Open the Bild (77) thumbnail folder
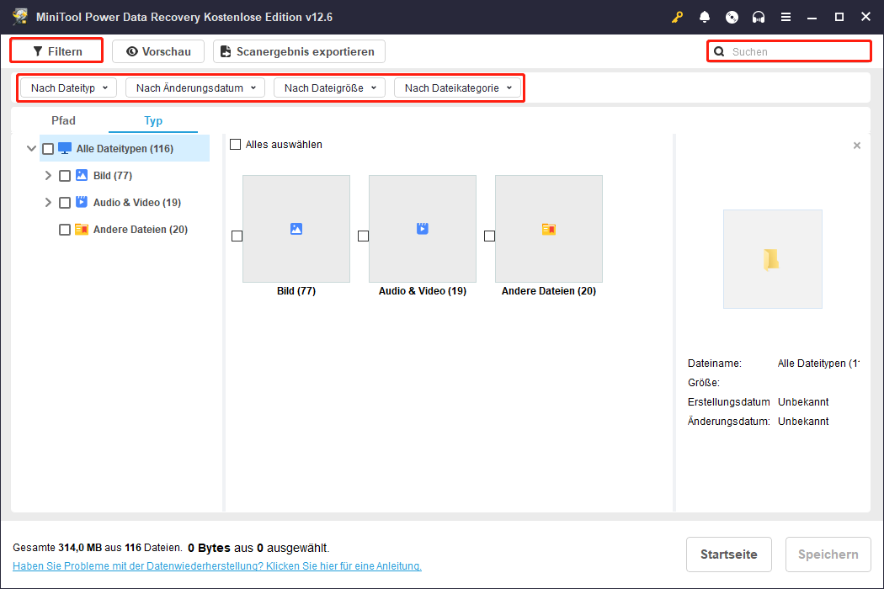The image size is (884, 589). pyautogui.click(x=296, y=229)
